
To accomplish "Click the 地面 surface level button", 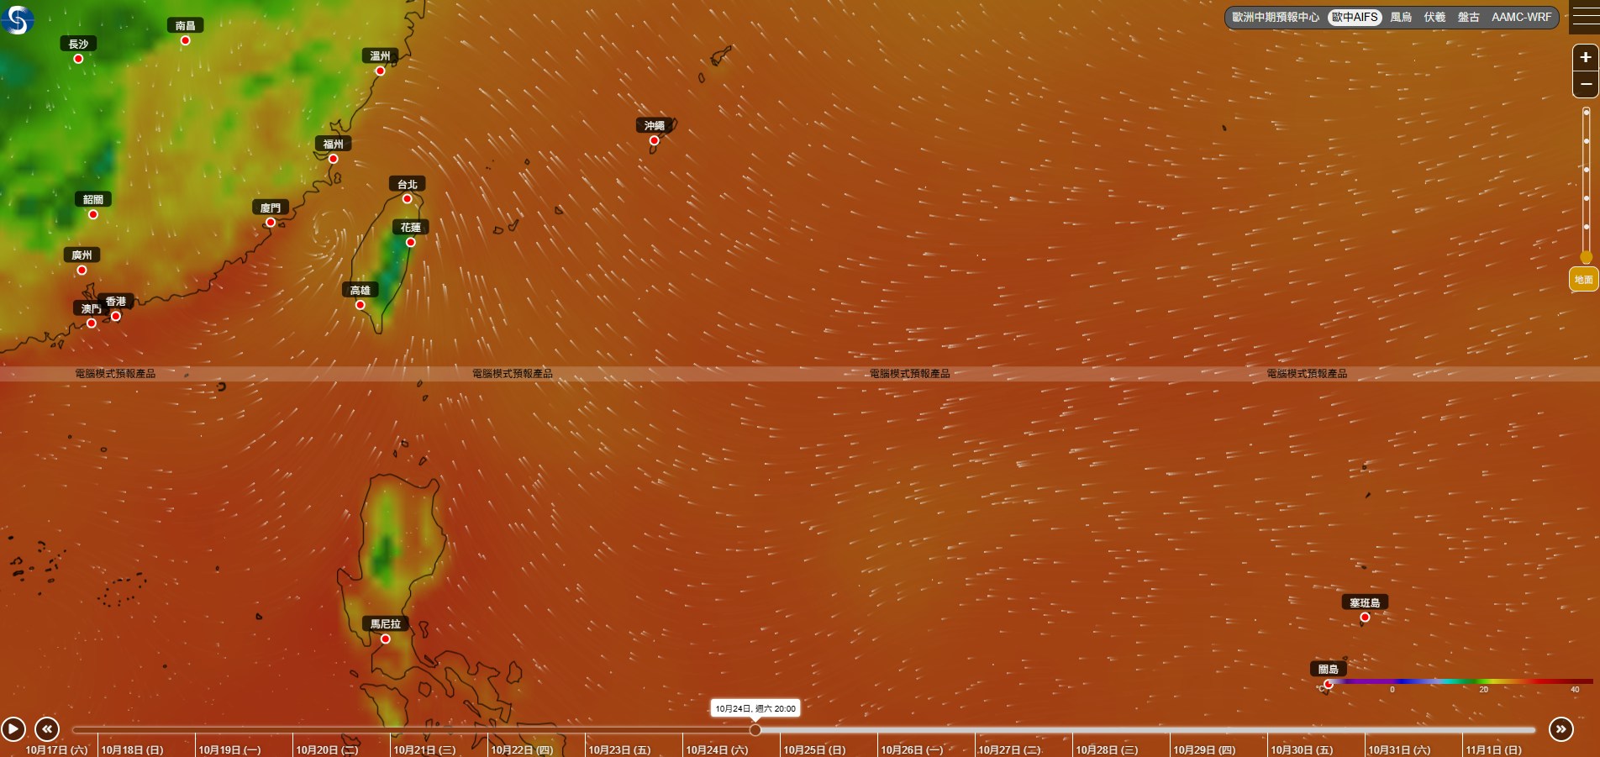I will [1583, 280].
